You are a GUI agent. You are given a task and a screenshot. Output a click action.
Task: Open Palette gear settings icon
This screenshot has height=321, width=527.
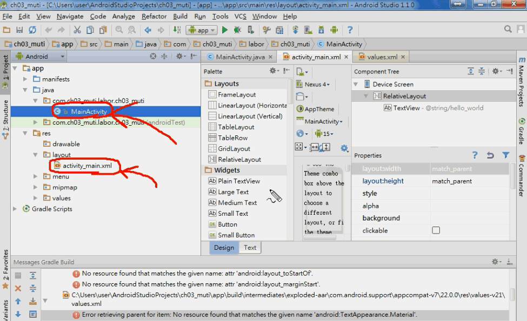tap(274, 71)
